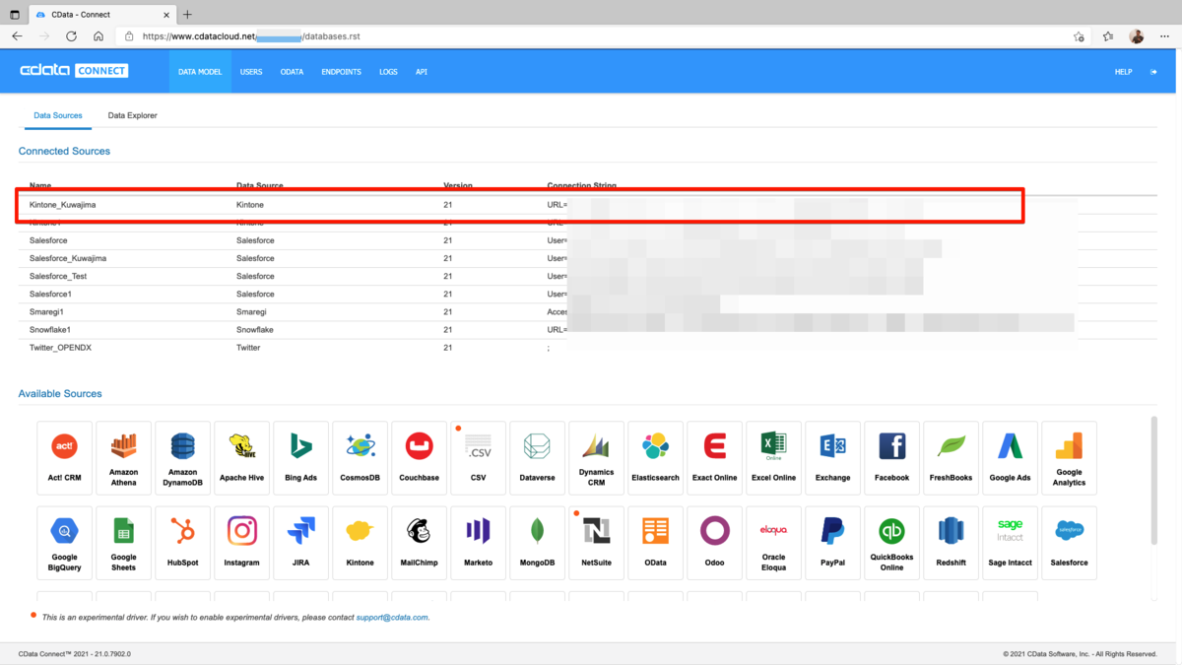Click the logout icon beside HELP
The height and width of the screenshot is (665, 1182).
1153,72
